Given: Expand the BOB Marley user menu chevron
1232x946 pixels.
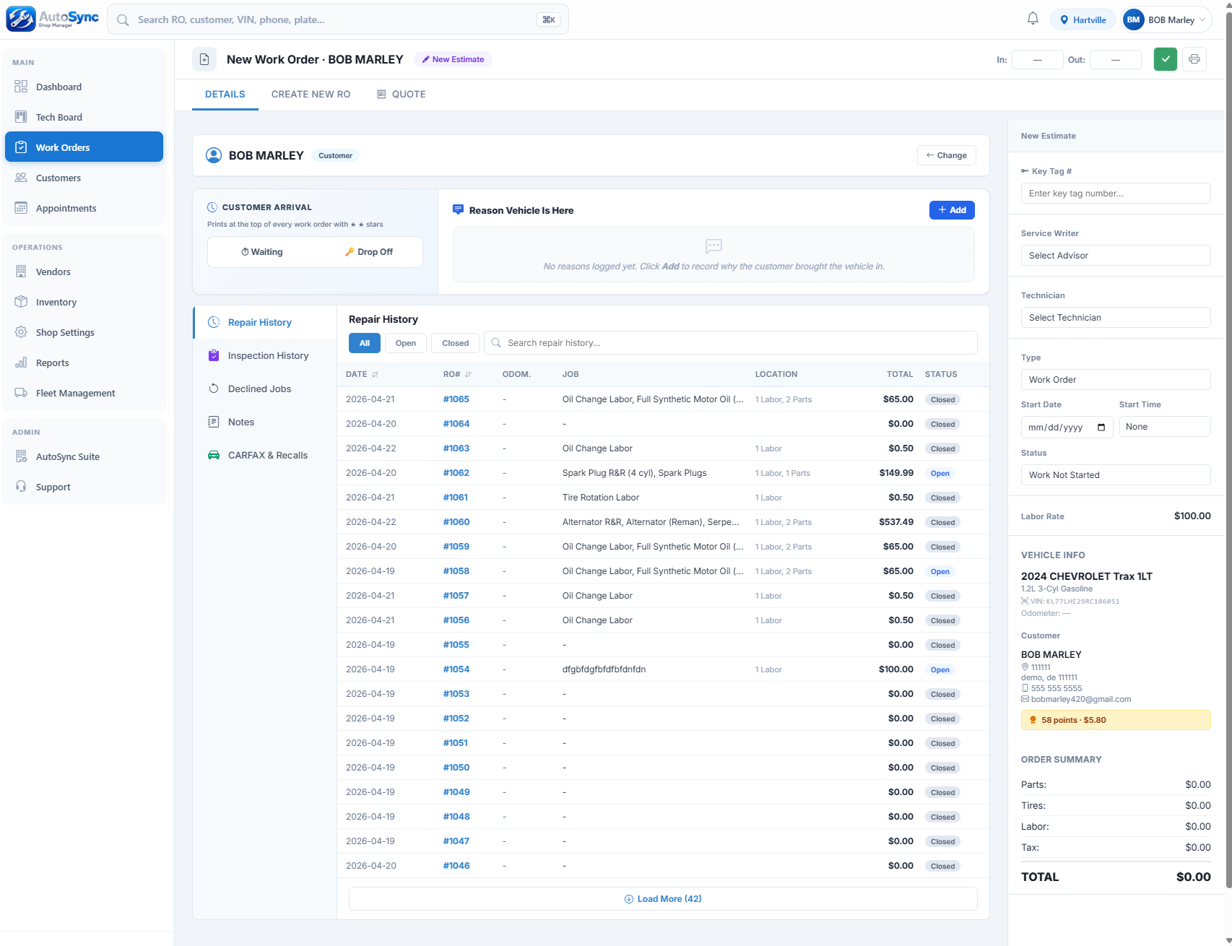Looking at the screenshot, I should click(x=1202, y=19).
